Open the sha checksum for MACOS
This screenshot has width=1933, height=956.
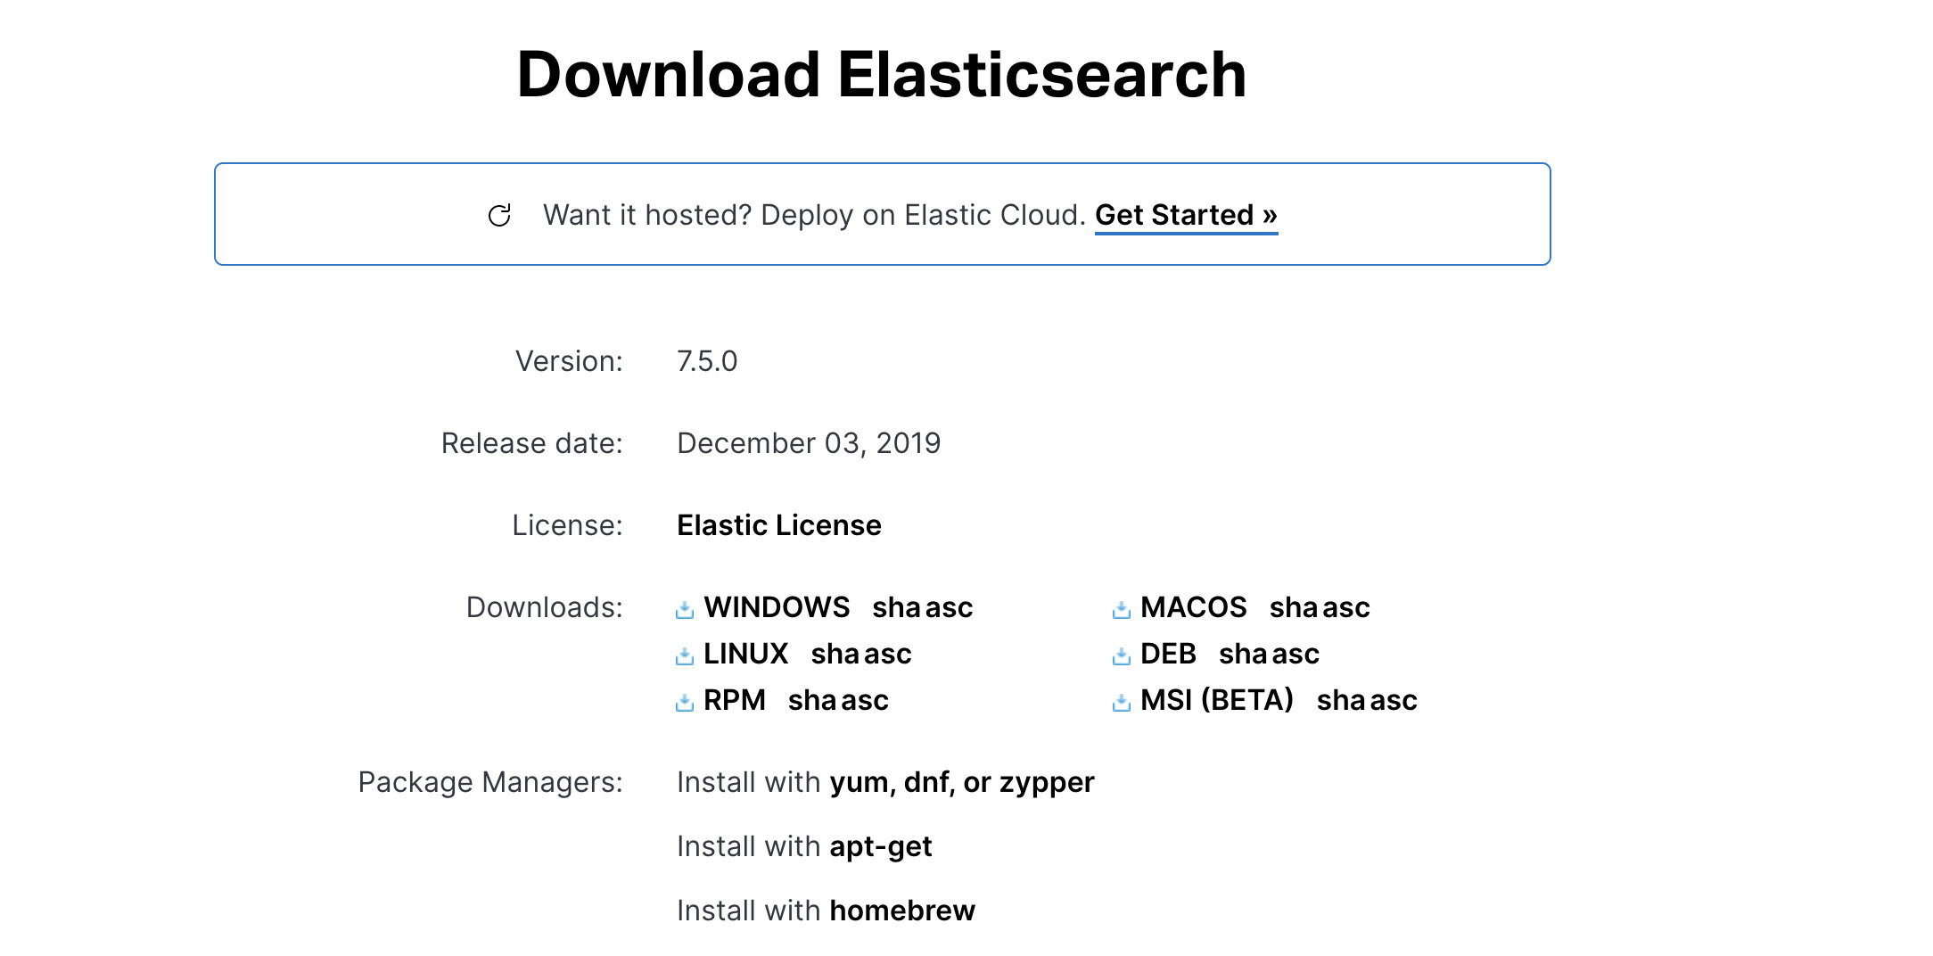tap(1294, 607)
